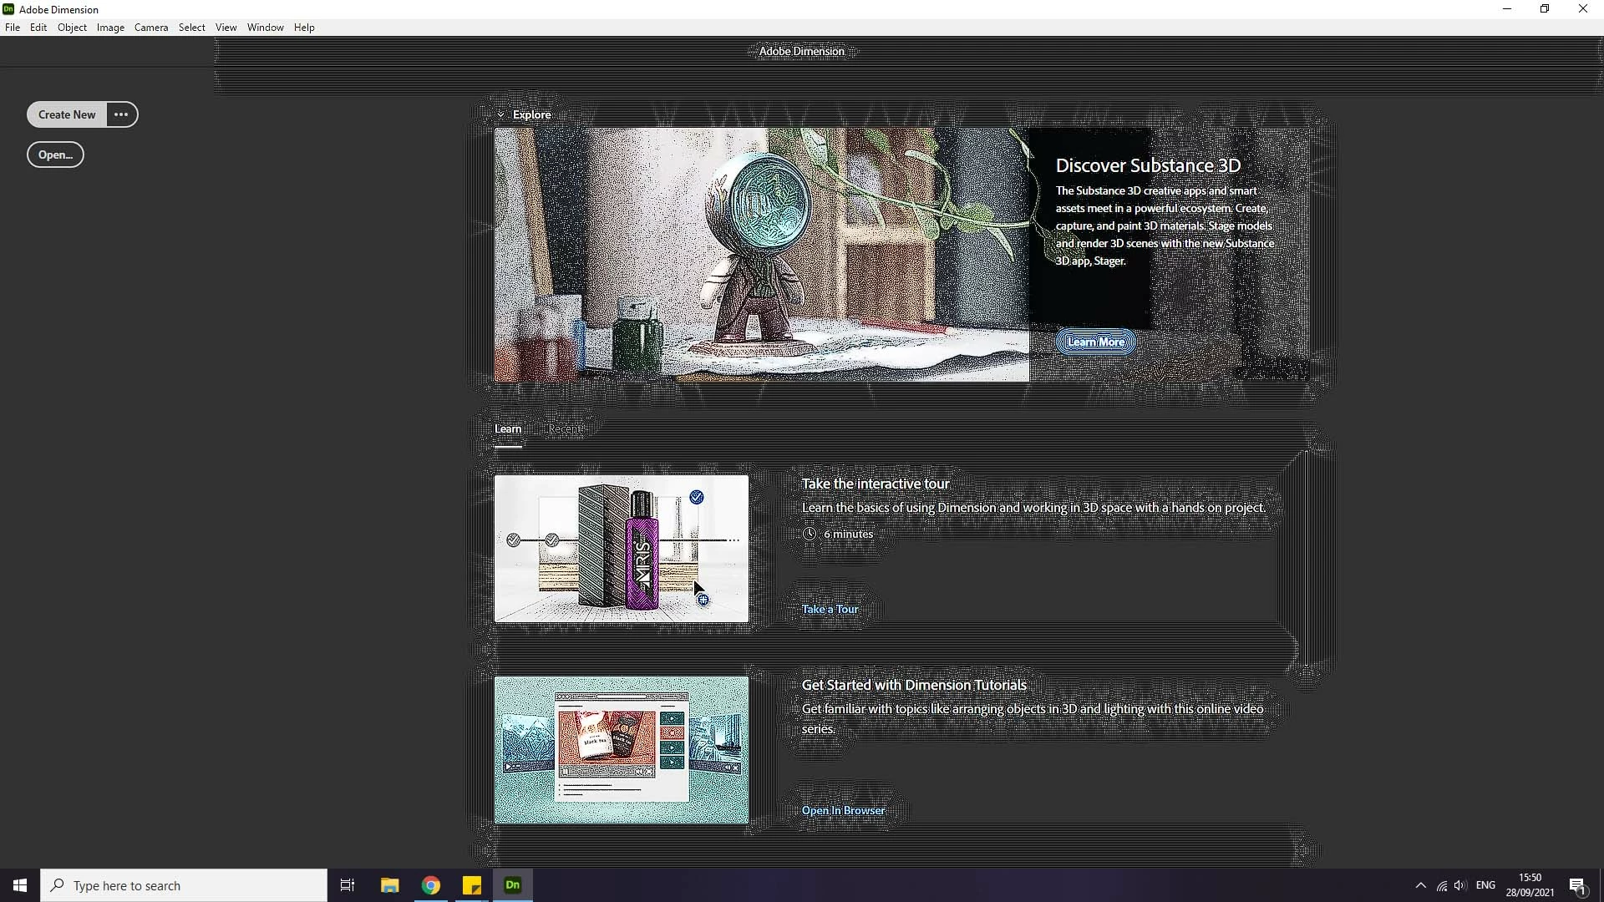Click the Create New button

(x=67, y=114)
